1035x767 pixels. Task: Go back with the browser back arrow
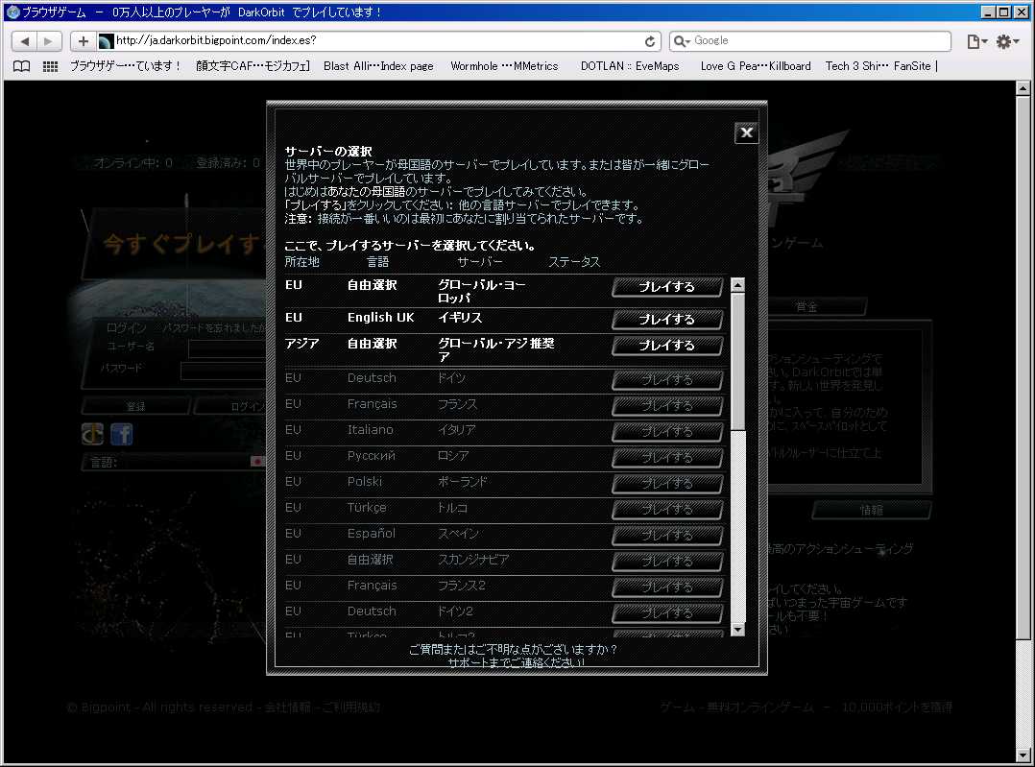pos(24,41)
